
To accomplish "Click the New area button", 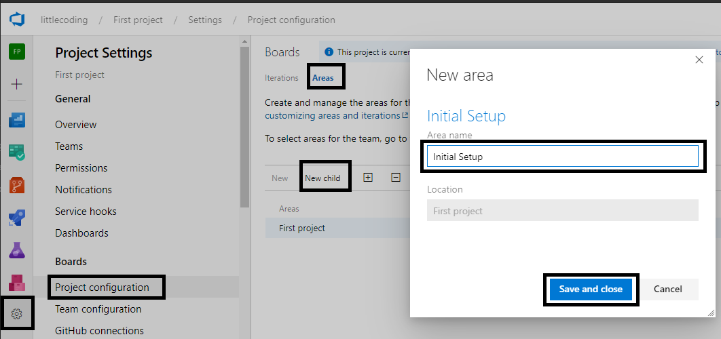I will click(x=280, y=178).
